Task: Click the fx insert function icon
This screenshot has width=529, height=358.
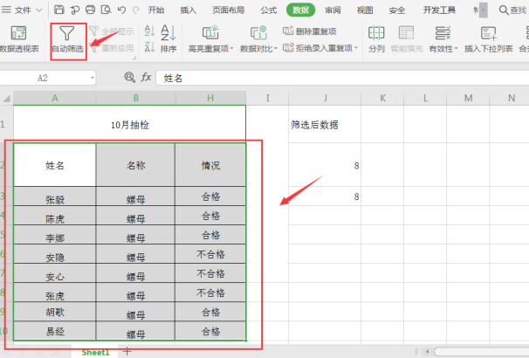Action: tap(146, 78)
